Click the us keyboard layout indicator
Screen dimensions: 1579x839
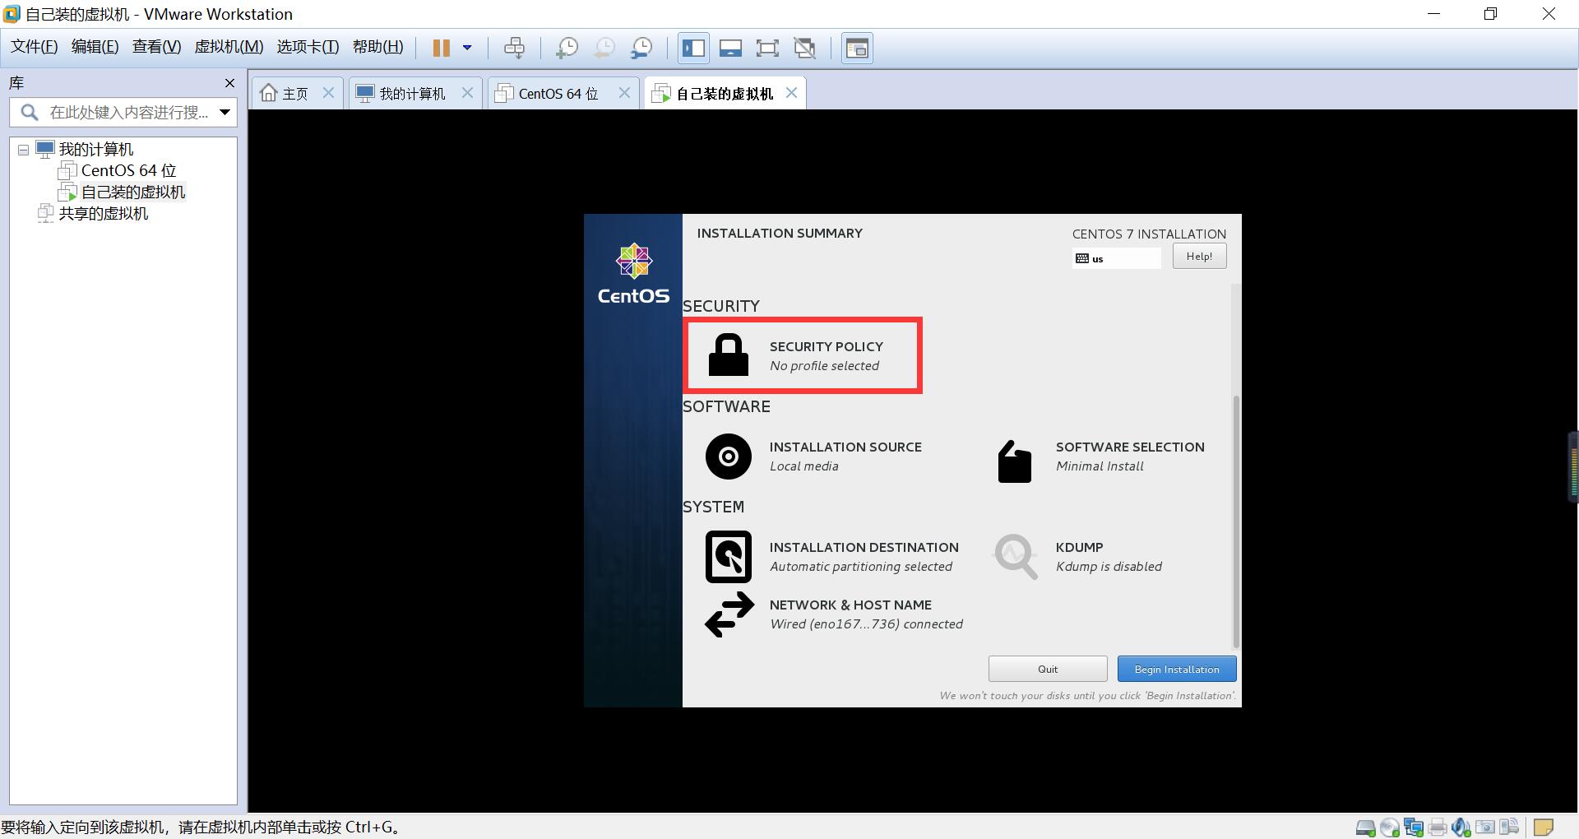tap(1116, 258)
